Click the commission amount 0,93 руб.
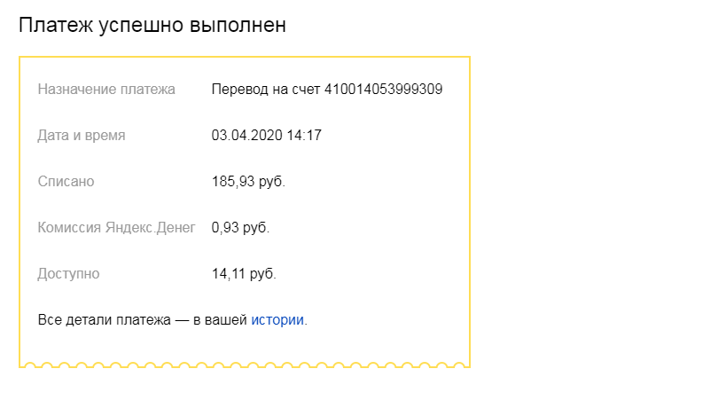This screenshot has height=408, width=726. click(240, 228)
